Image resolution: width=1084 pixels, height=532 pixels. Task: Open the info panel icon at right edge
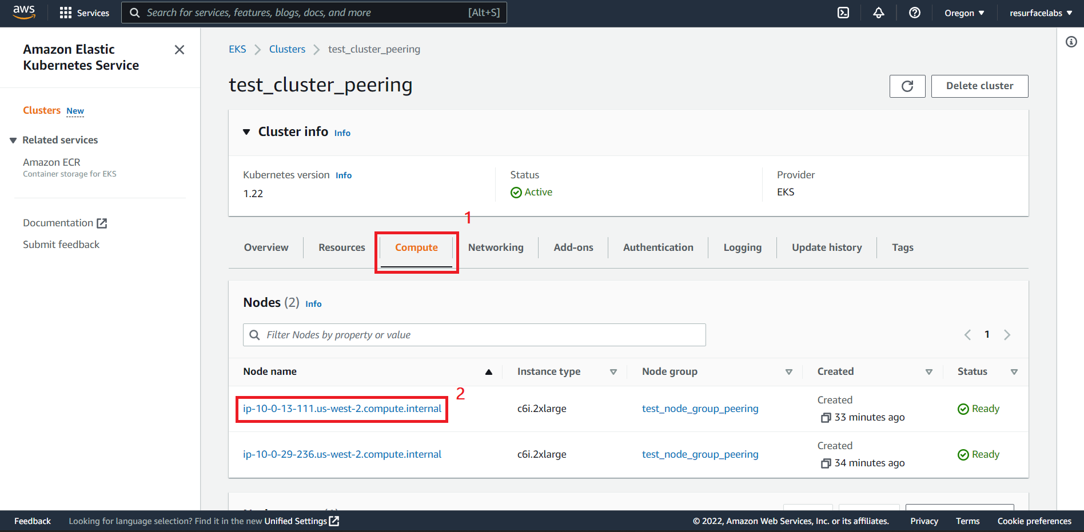pos(1071,42)
